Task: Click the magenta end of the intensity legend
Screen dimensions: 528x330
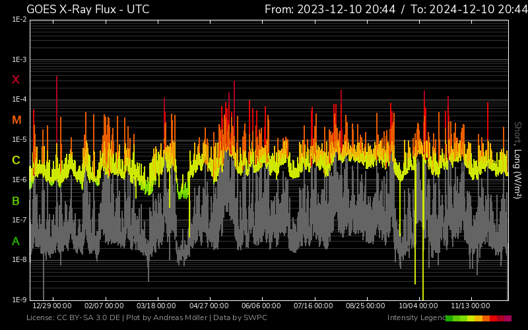Action: (x=507, y=318)
